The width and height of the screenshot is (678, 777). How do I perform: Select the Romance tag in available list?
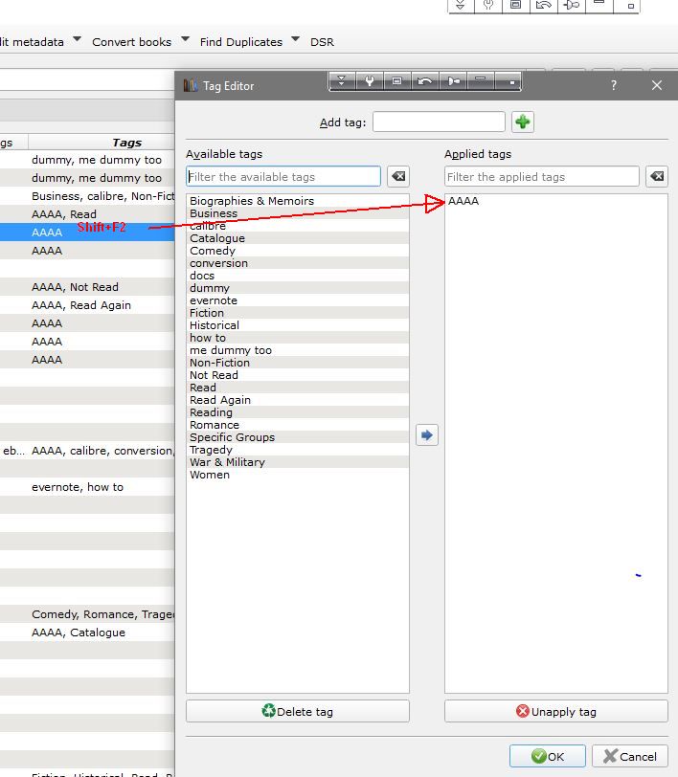tap(298, 425)
